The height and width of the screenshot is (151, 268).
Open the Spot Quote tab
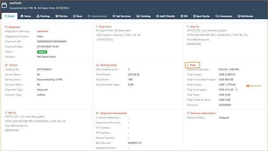pyautogui.click(x=201, y=16)
